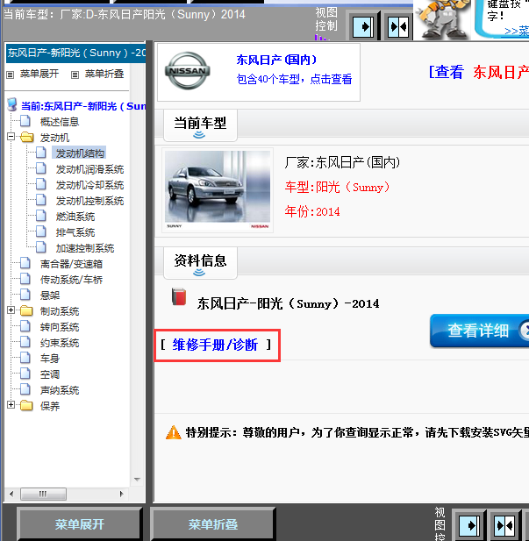Select 加速控制系统 in the tree
The image size is (529, 541).
coord(85,248)
